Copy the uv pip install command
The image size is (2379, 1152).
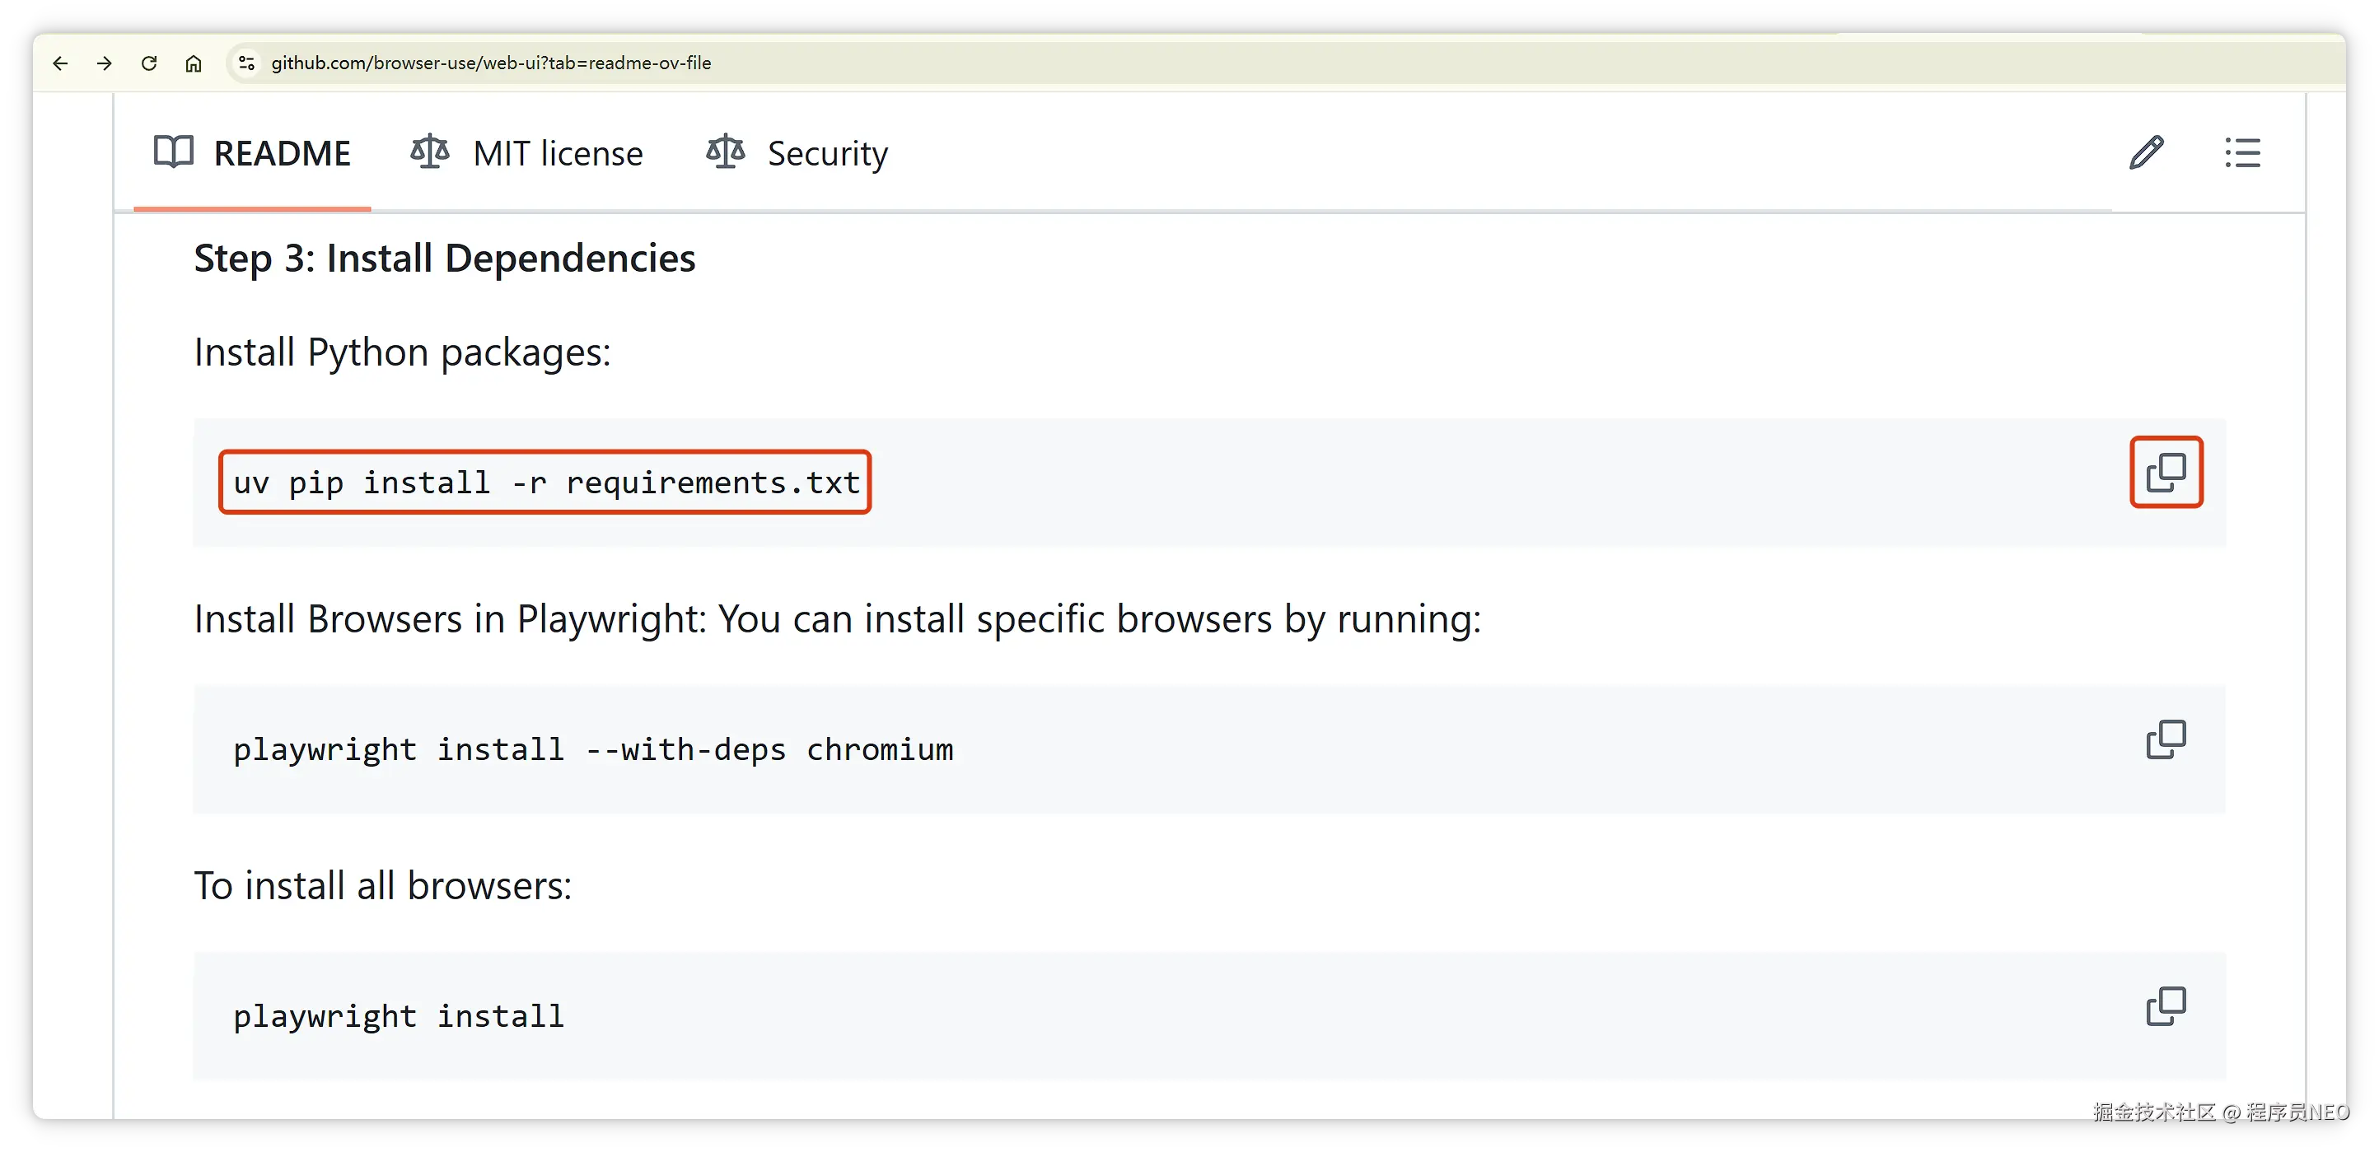coord(2166,473)
